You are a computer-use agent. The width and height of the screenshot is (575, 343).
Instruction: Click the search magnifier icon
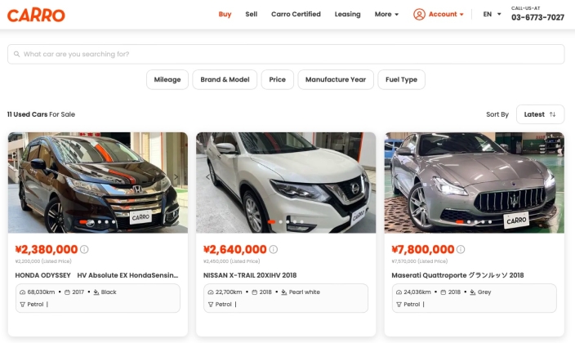click(x=17, y=54)
